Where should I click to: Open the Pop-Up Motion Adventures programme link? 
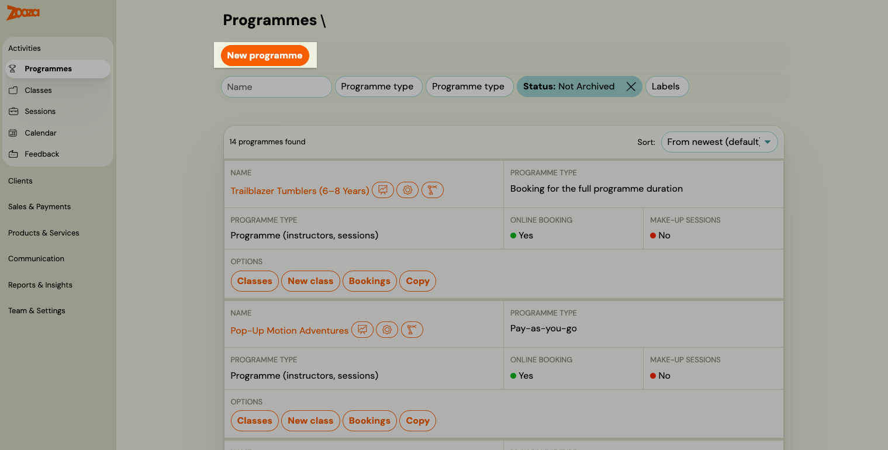pos(289,330)
